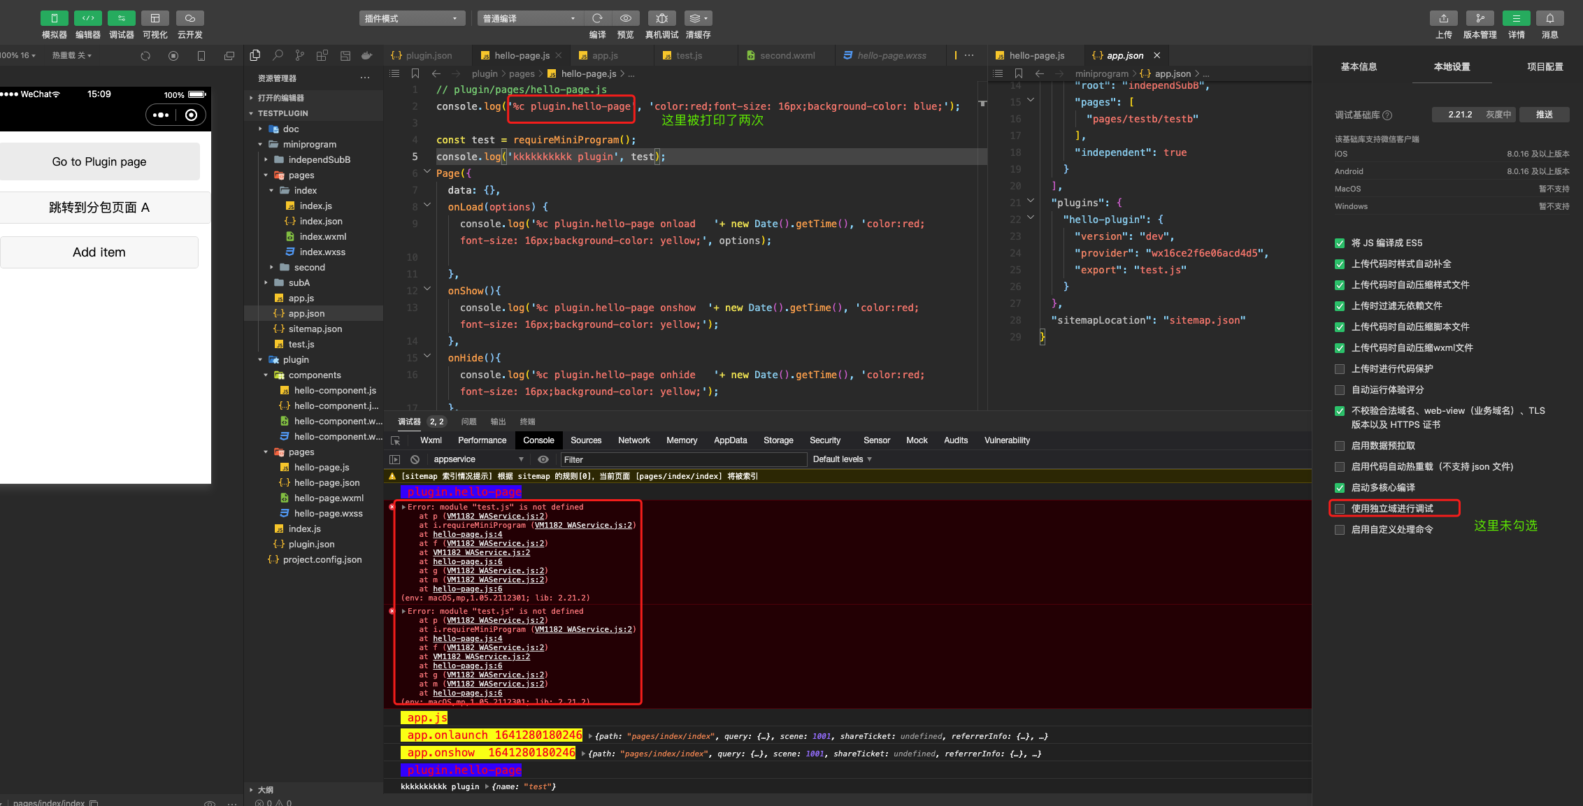
Task: Switch to 项目配置 tab
Action: [x=1545, y=66]
